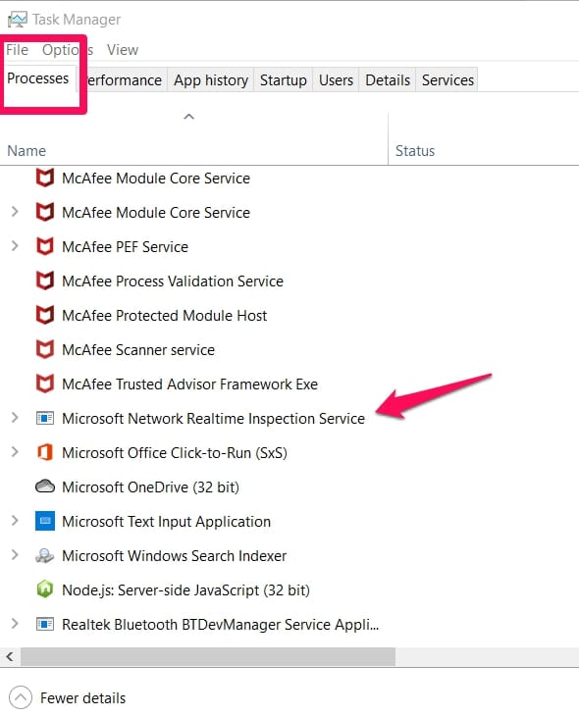Click the Task Manager title bar icon

(18, 20)
